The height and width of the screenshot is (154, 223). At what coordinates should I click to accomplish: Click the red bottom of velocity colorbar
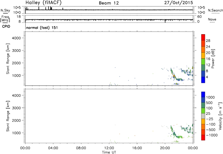(x=203, y=138)
